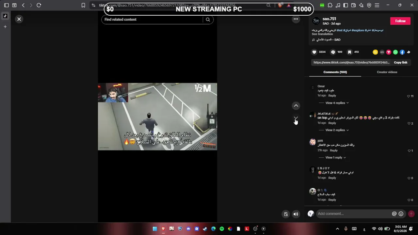The width and height of the screenshot is (418, 235).
Task: Open the emoji picker in comment box
Action: (x=401, y=214)
